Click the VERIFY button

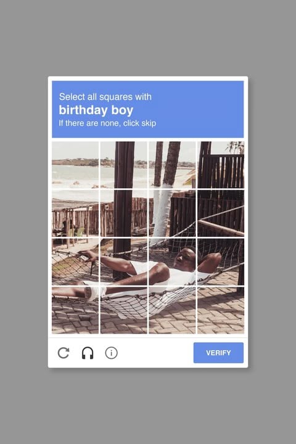(218, 353)
